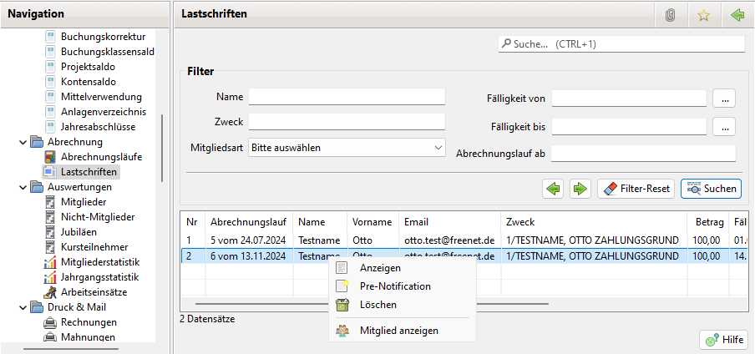
Task: Choose Löschen from the context menu
Action: [x=377, y=305]
